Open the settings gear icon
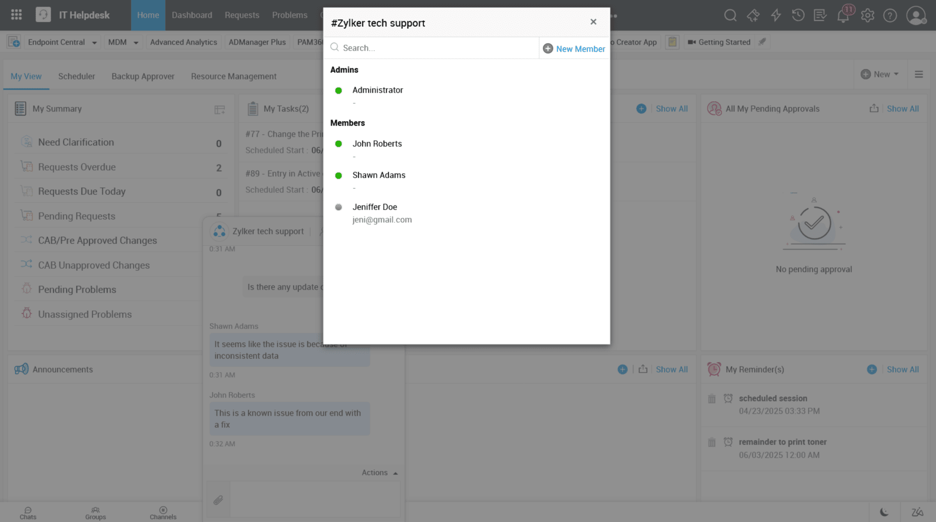The height and width of the screenshot is (522, 936). [867, 15]
